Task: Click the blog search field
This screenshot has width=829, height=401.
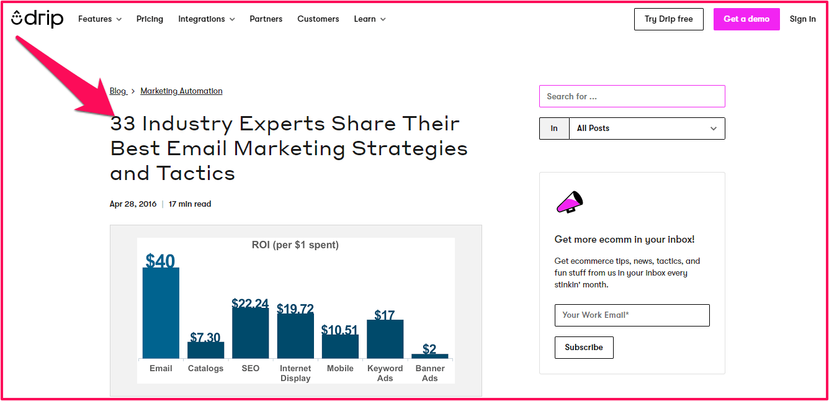Action: coord(632,96)
